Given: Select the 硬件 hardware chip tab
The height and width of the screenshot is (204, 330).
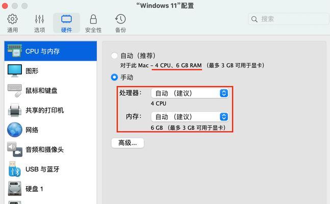Looking at the screenshot, I should [x=66, y=23].
